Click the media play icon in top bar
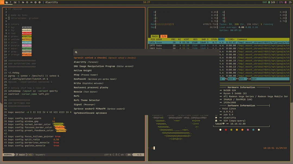 coord(40,2)
